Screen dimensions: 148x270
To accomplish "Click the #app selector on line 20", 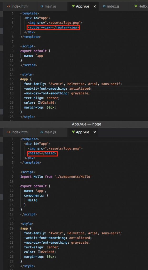I will click(24, 228).
